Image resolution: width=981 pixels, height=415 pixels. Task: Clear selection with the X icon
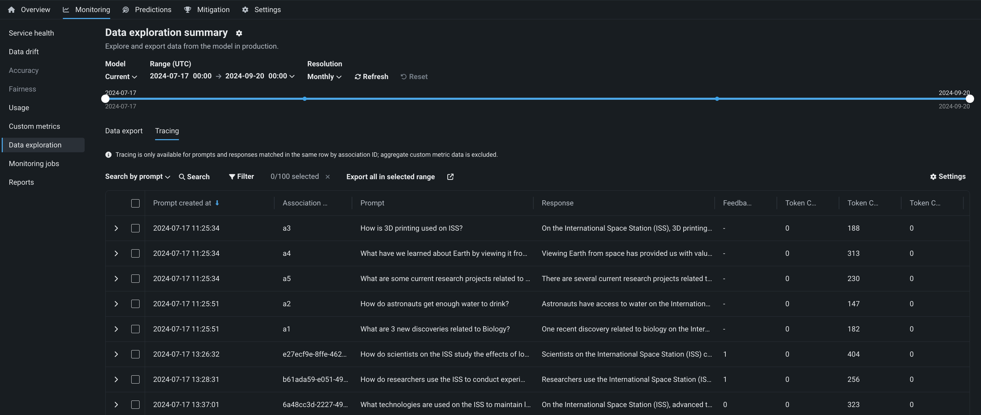327,177
